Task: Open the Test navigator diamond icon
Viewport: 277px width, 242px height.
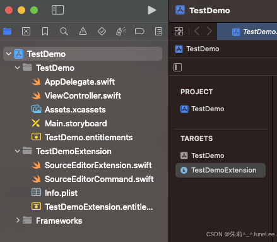Action: point(102,32)
